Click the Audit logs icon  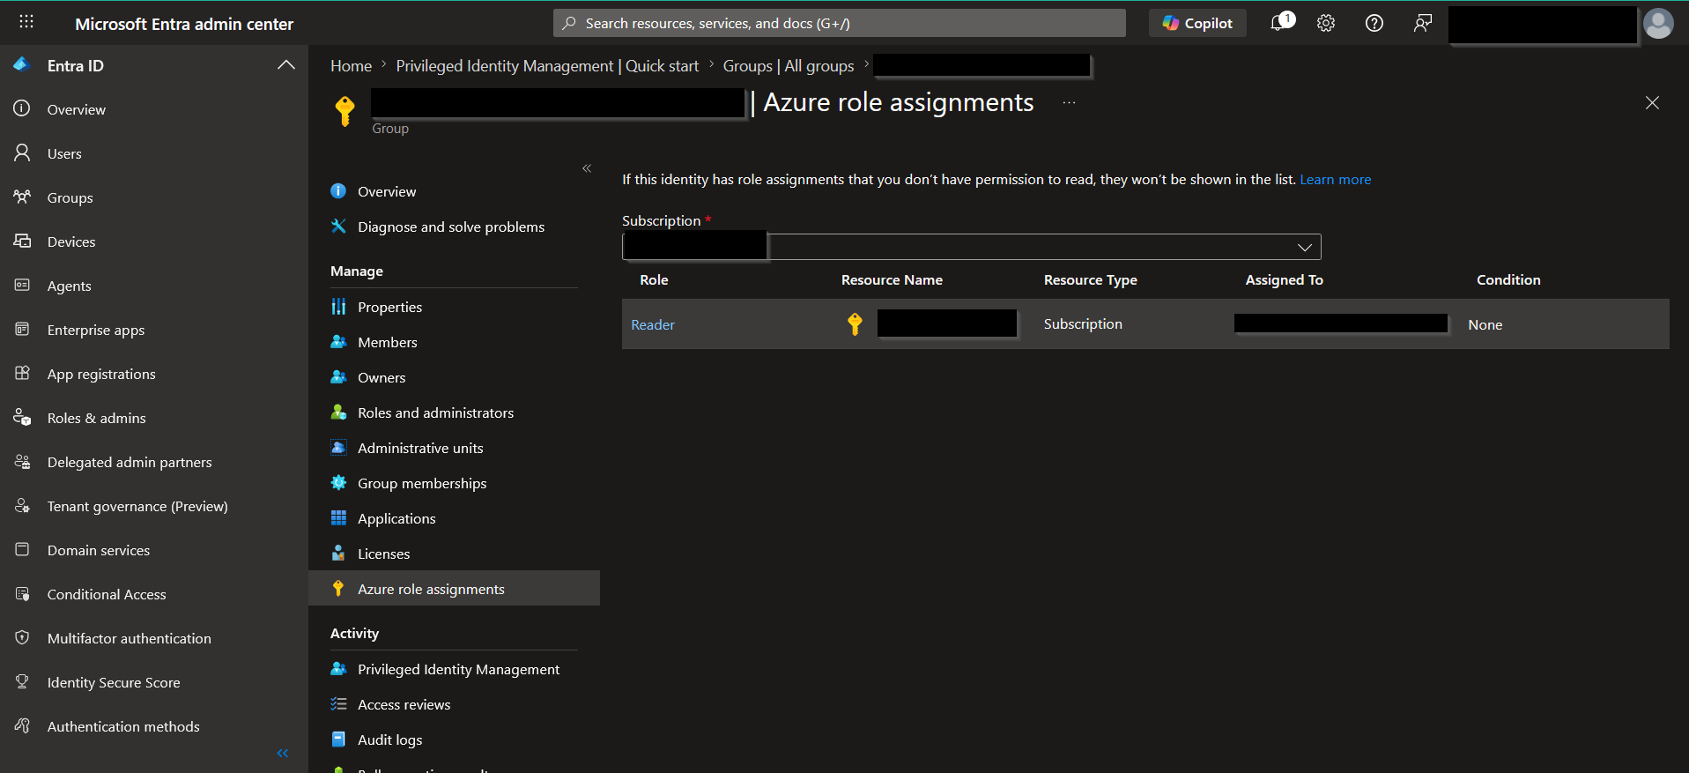click(338, 740)
